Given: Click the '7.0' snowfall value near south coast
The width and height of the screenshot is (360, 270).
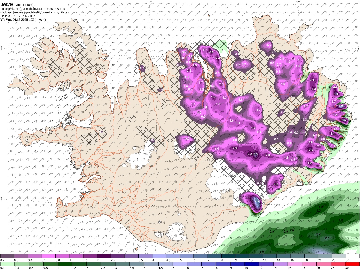Looking at the screenshot, I should 257,200.
